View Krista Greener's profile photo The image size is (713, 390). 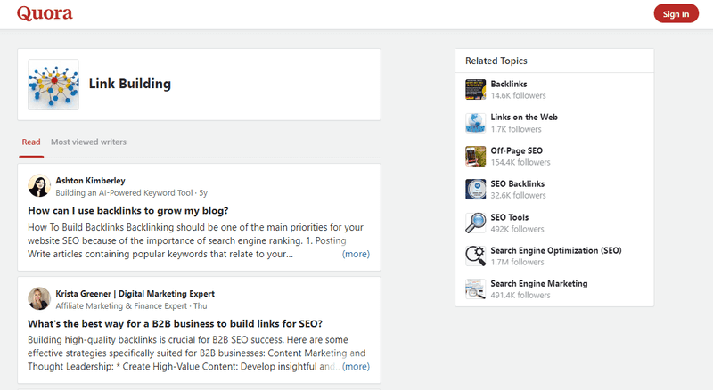pyautogui.click(x=39, y=298)
